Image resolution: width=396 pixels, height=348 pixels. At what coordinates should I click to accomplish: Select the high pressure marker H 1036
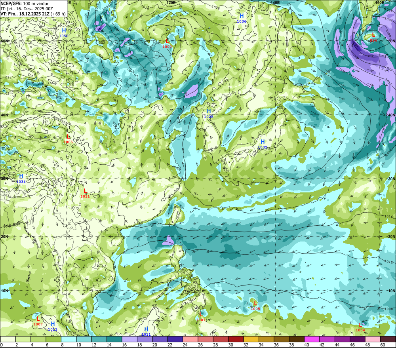point(242,18)
